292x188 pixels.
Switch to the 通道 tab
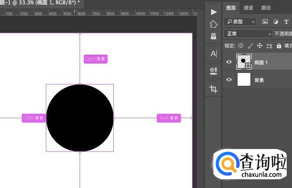click(x=248, y=8)
